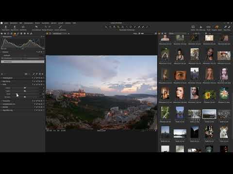
Task: Select the pointer cursor tool
Action: point(106,27)
